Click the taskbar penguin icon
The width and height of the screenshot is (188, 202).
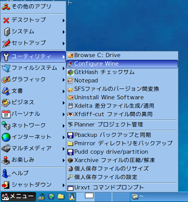(x=72, y=197)
